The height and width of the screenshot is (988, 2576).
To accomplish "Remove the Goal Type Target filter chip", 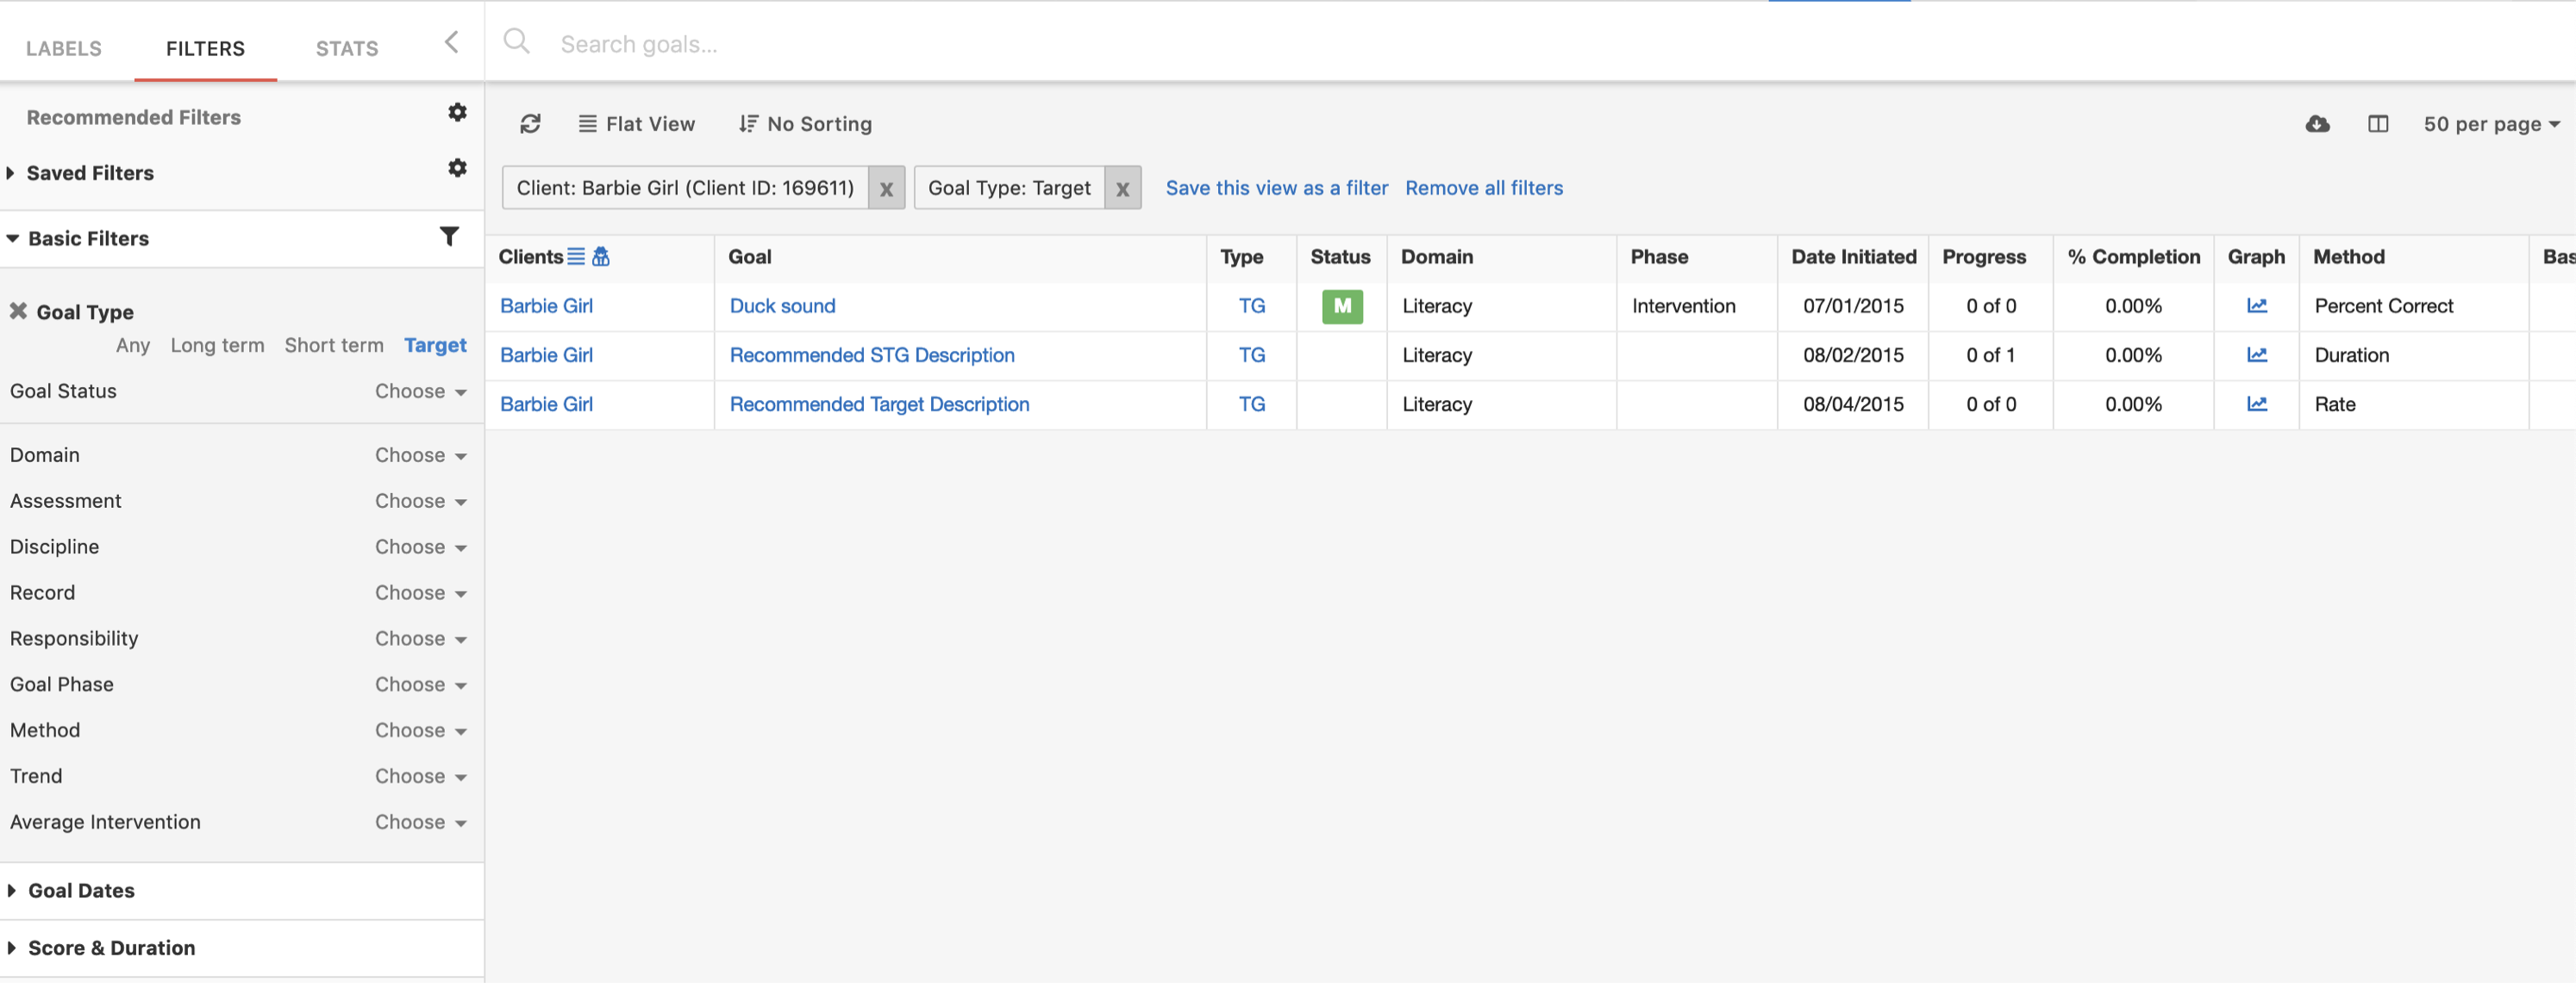I will coord(1122,188).
